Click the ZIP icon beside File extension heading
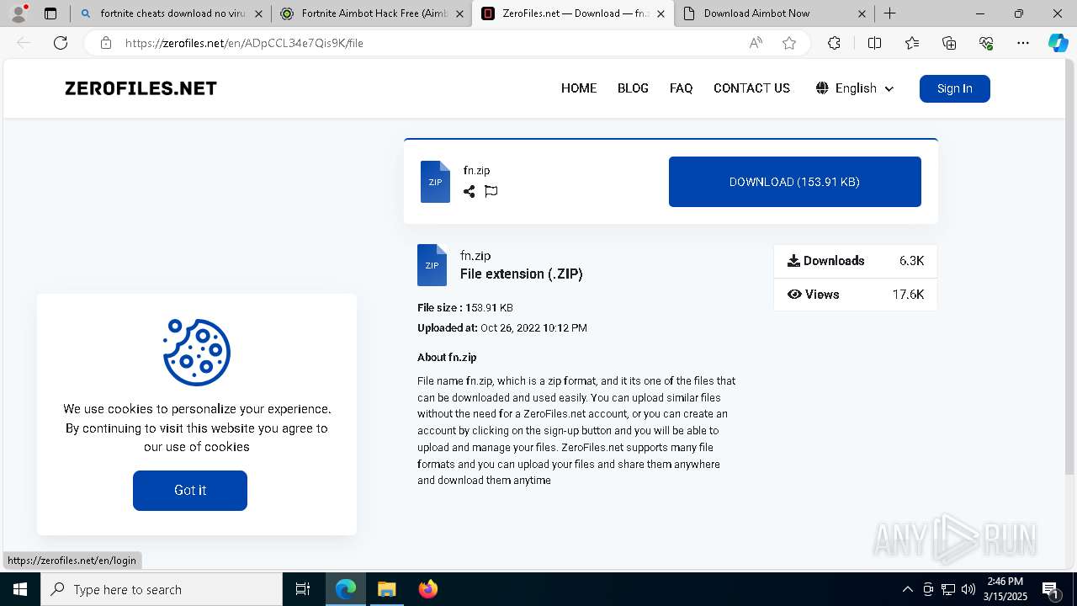Screen dimensions: 1077x606 coord(432,265)
